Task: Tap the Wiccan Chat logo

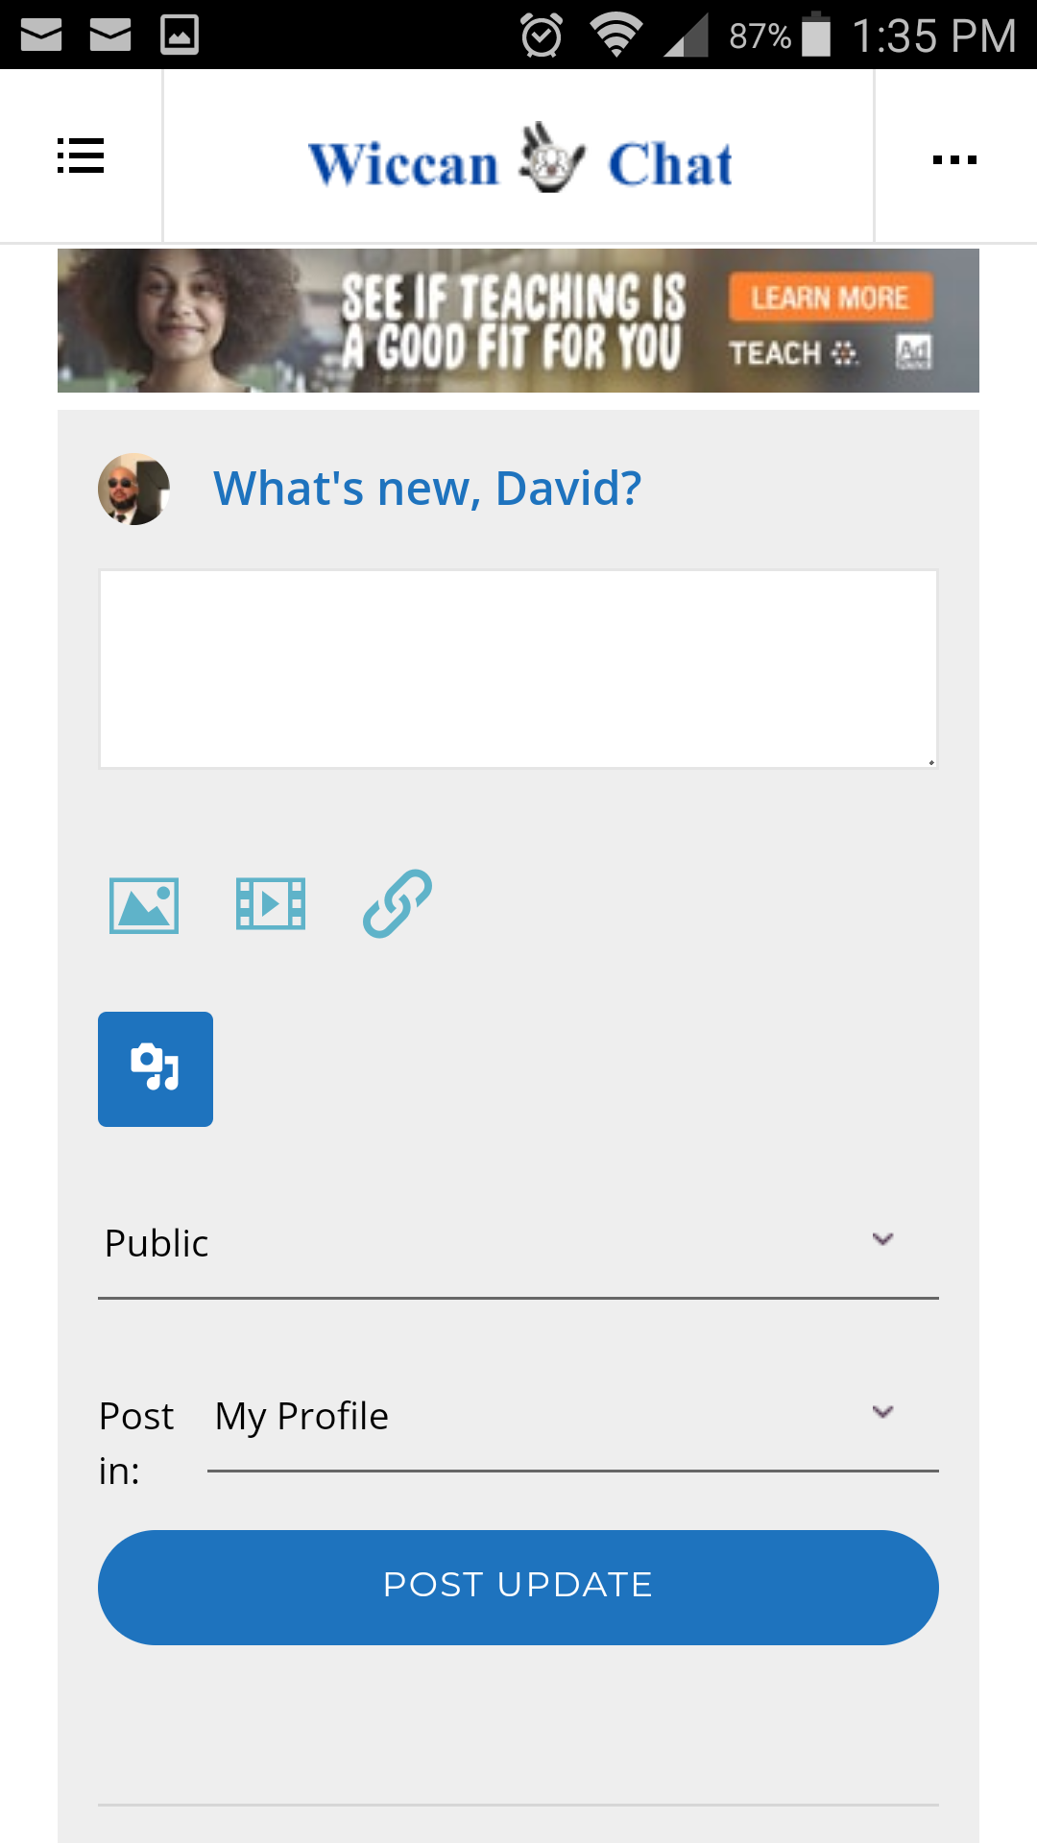Action: click(519, 160)
